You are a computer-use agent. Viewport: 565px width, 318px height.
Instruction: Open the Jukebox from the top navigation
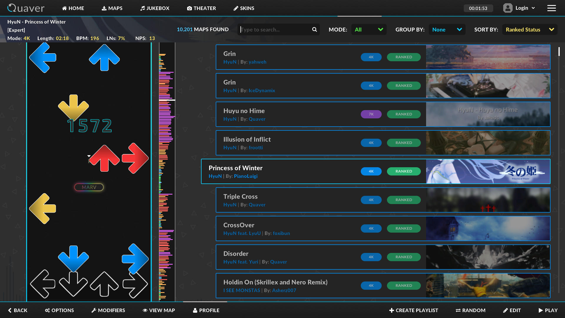click(154, 8)
